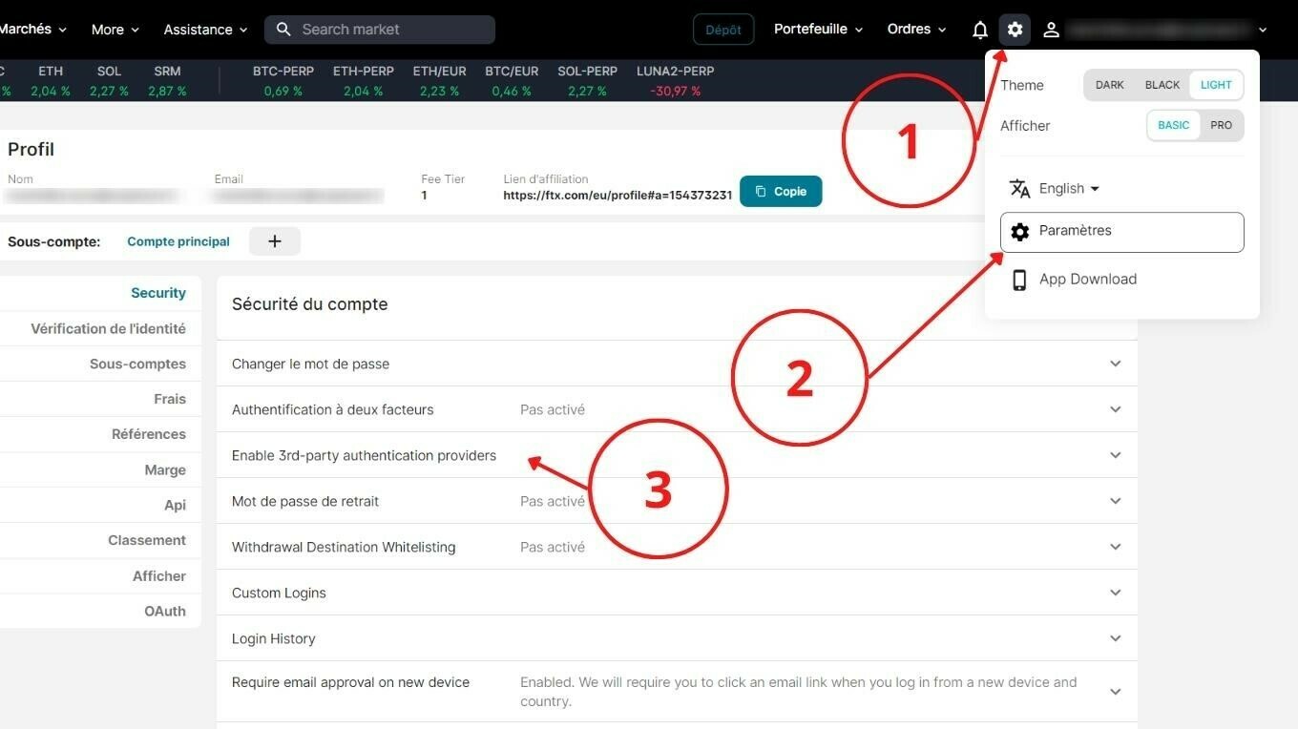Click the Search market input field

coord(391,30)
